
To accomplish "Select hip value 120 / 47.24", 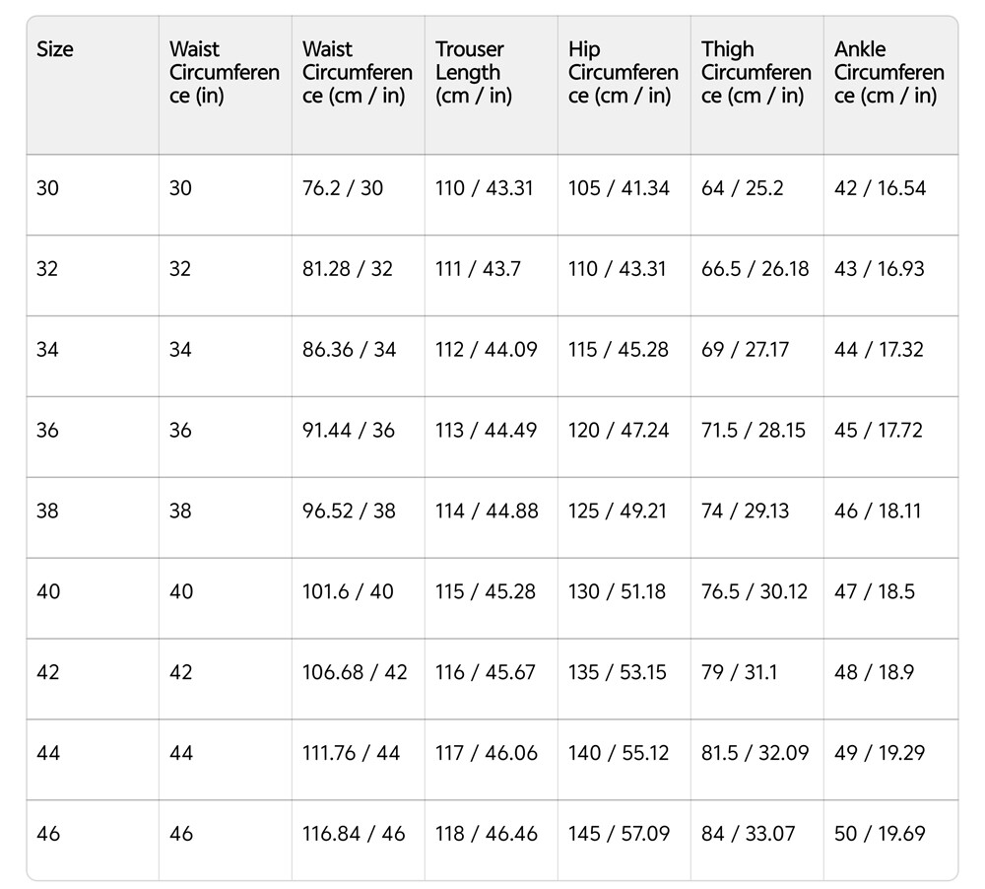I will point(619,430).
